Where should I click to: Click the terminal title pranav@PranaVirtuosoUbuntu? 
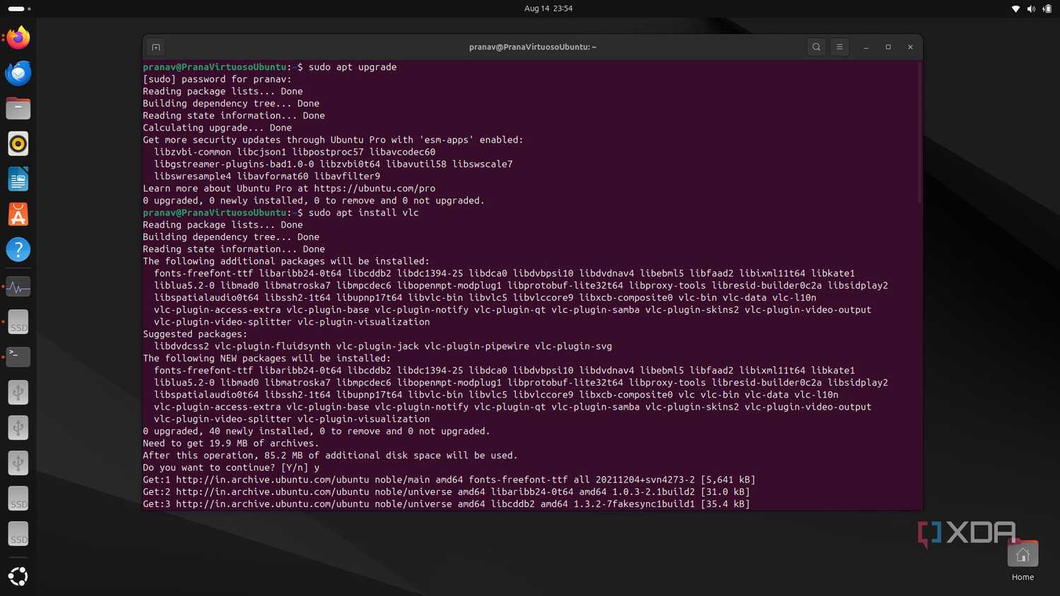pos(533,47)
